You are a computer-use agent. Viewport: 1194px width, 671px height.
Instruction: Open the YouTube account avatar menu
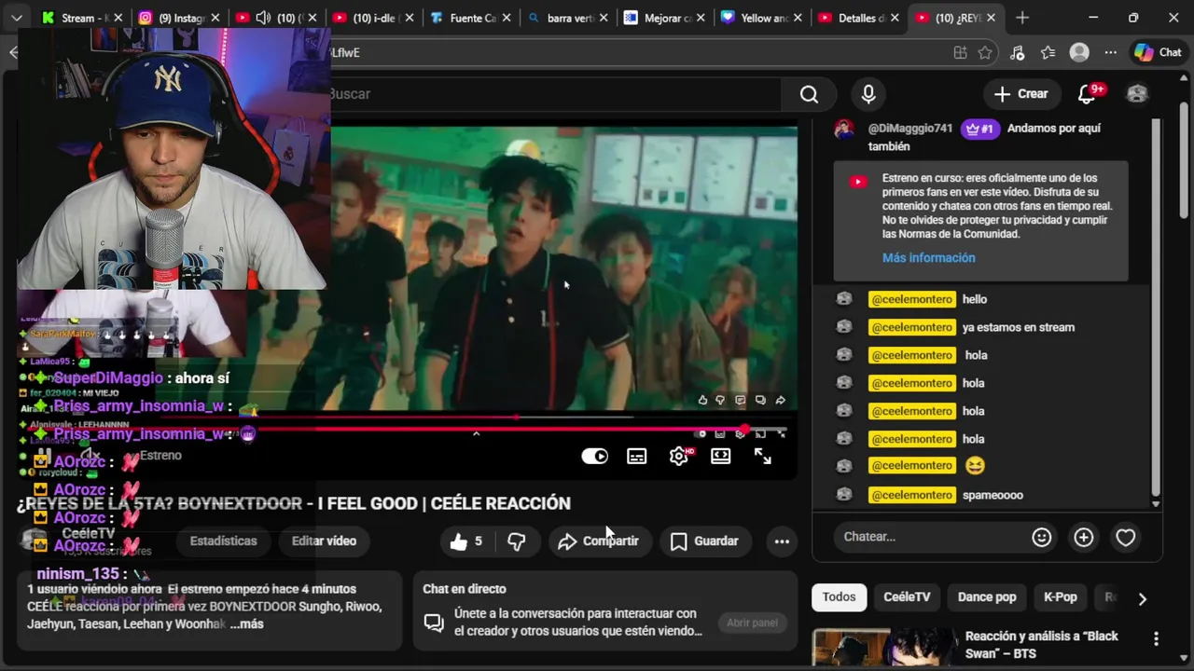(x=1137, y=93)
